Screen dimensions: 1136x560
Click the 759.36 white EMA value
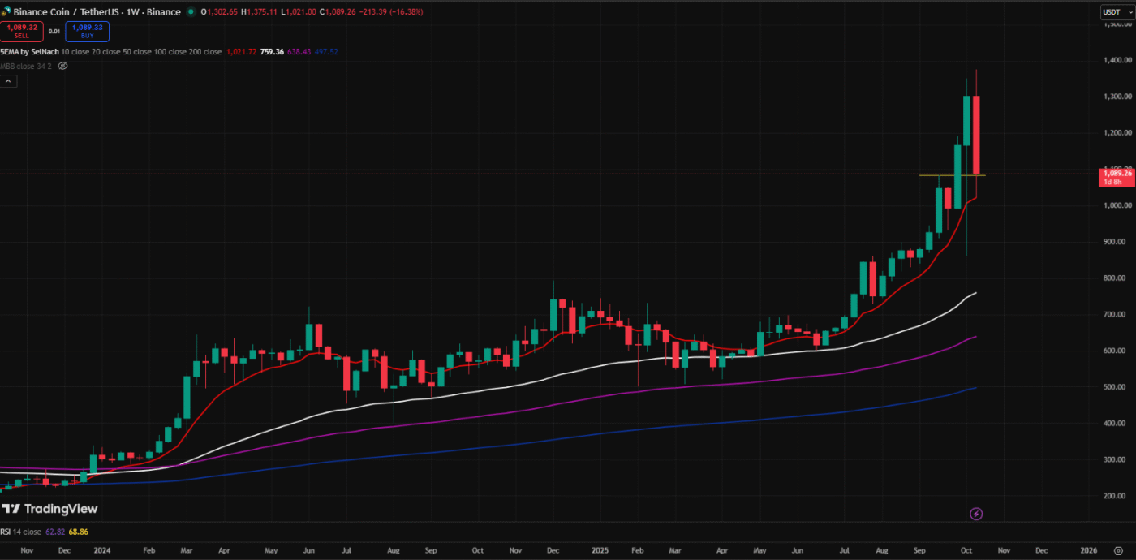(272, 52)
